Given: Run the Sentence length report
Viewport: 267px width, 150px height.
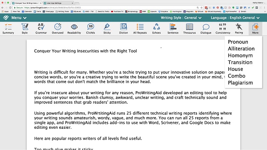Looking at the screenshot, I should (173, 29).
